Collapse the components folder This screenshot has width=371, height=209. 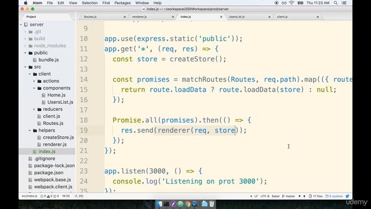point(34,88)
